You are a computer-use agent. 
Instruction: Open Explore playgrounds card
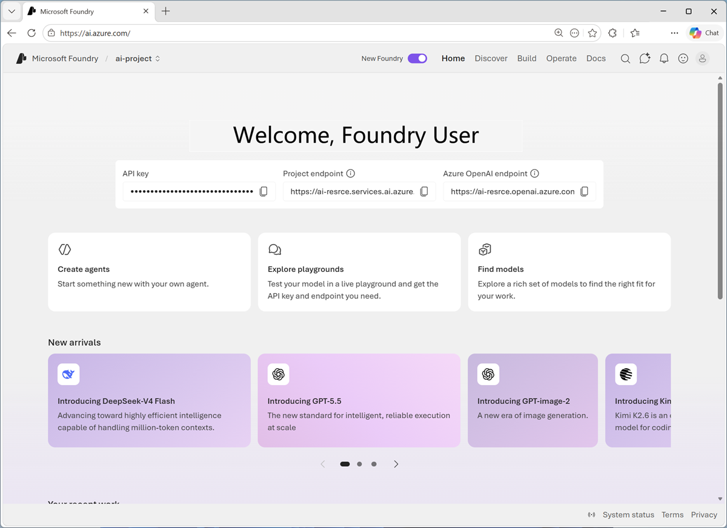pyautogui.click(x=359, y=272)
